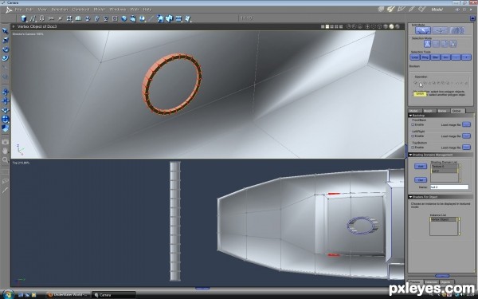
Task: Switch to the Firefox taskbar window
Action: pyautogui.click(x=68, y=295)
